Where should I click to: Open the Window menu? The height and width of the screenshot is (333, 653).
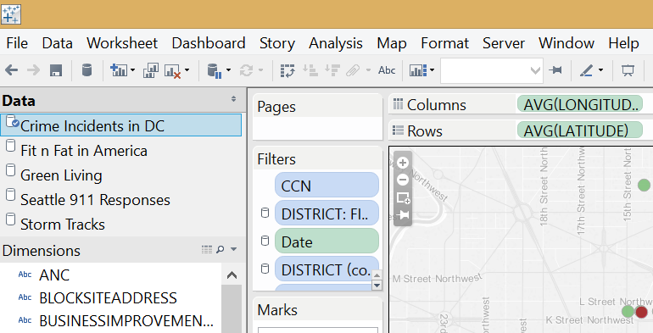point(566,43)
